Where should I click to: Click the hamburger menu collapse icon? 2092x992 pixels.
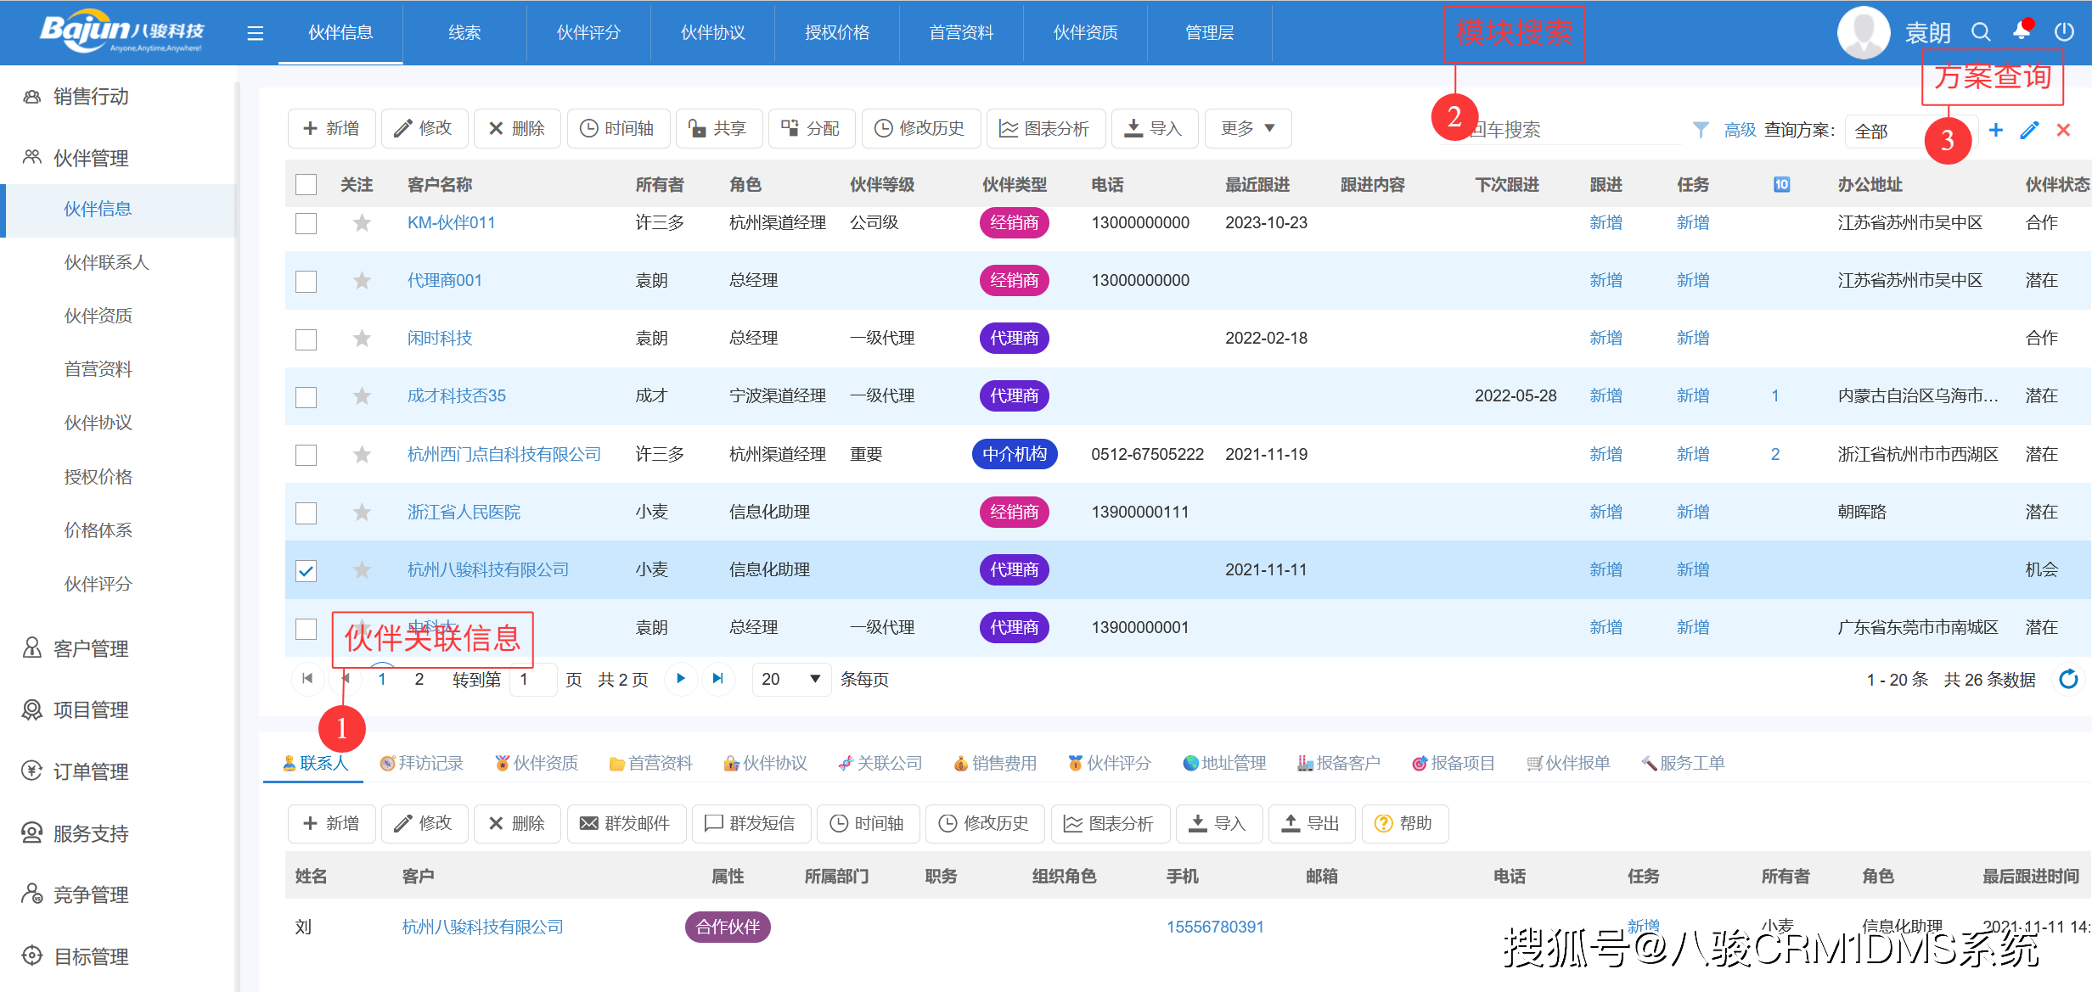(x=255, y=33)
